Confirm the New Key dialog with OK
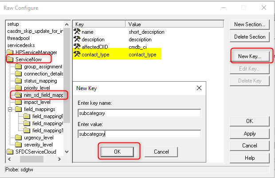The image size is (275, 178). (118, 152)
